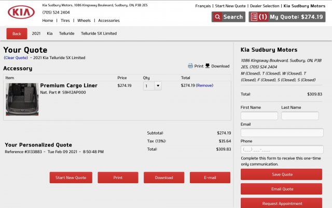
Task: Open Dealer Selection link
Action: [265, 6]
